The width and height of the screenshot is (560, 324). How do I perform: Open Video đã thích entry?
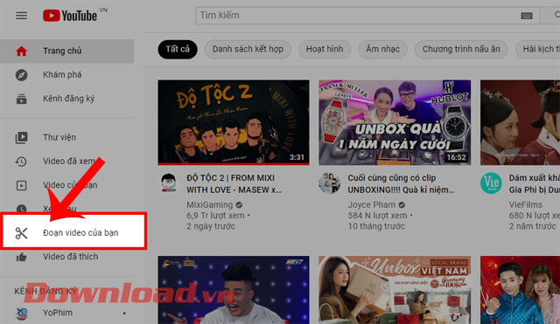pyautogui.click(x=66, y=257)
